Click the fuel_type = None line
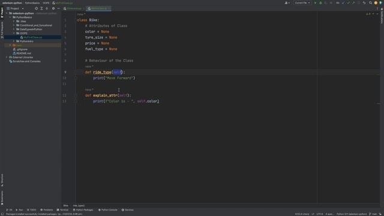Screen dimensions: 384x216 pos(101,49)
